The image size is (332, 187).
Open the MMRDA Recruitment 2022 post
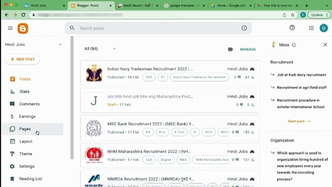coord(151,179)
